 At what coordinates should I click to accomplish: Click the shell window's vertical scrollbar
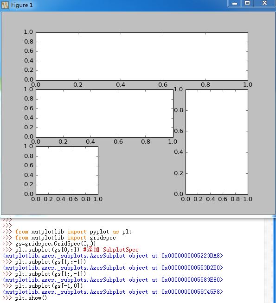pyautogui.click(x=268, y=260)
